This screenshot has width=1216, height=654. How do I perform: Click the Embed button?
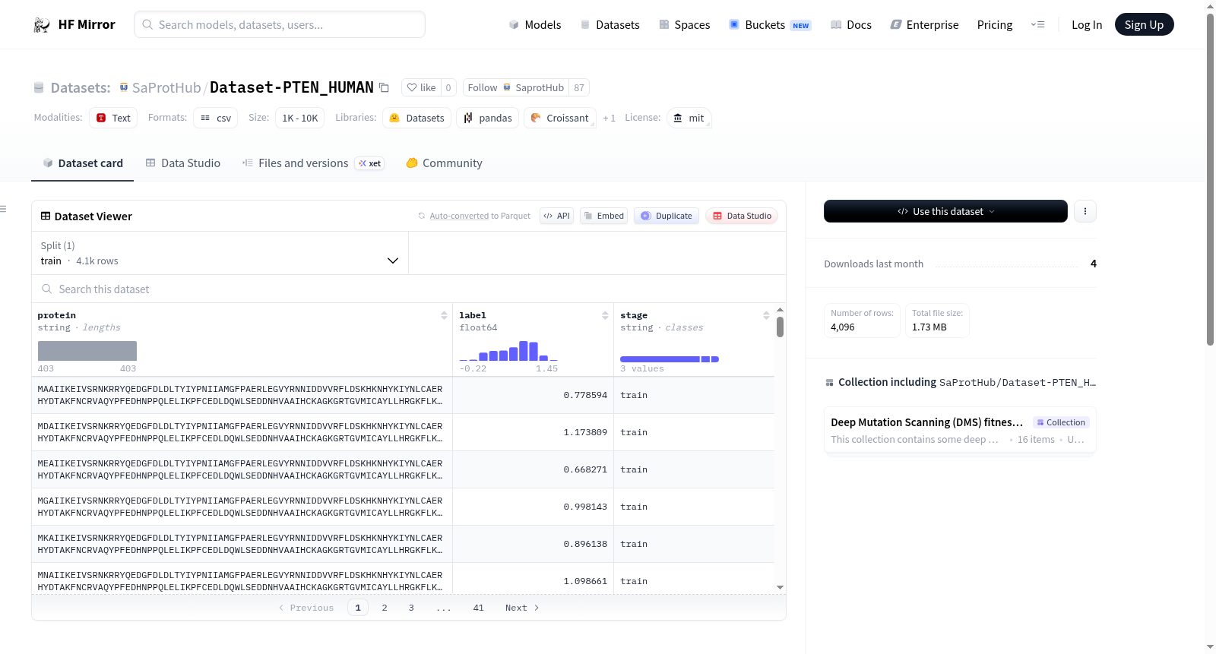tap(604, 216)
